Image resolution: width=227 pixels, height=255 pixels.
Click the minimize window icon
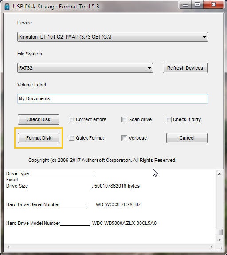click(185, 5)
